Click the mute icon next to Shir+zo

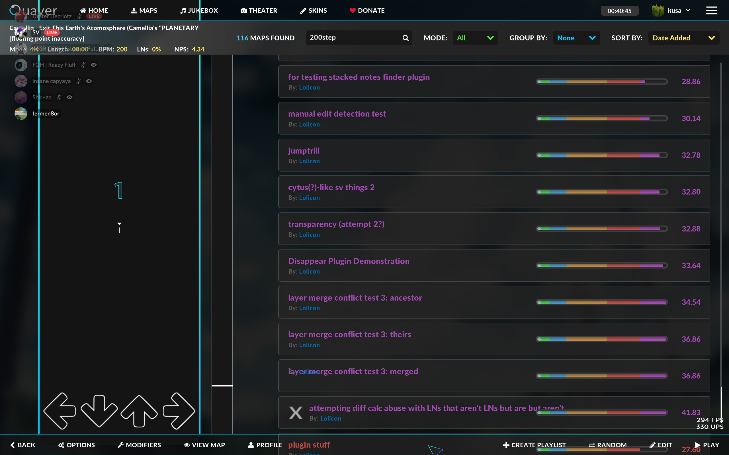[59, 97]
